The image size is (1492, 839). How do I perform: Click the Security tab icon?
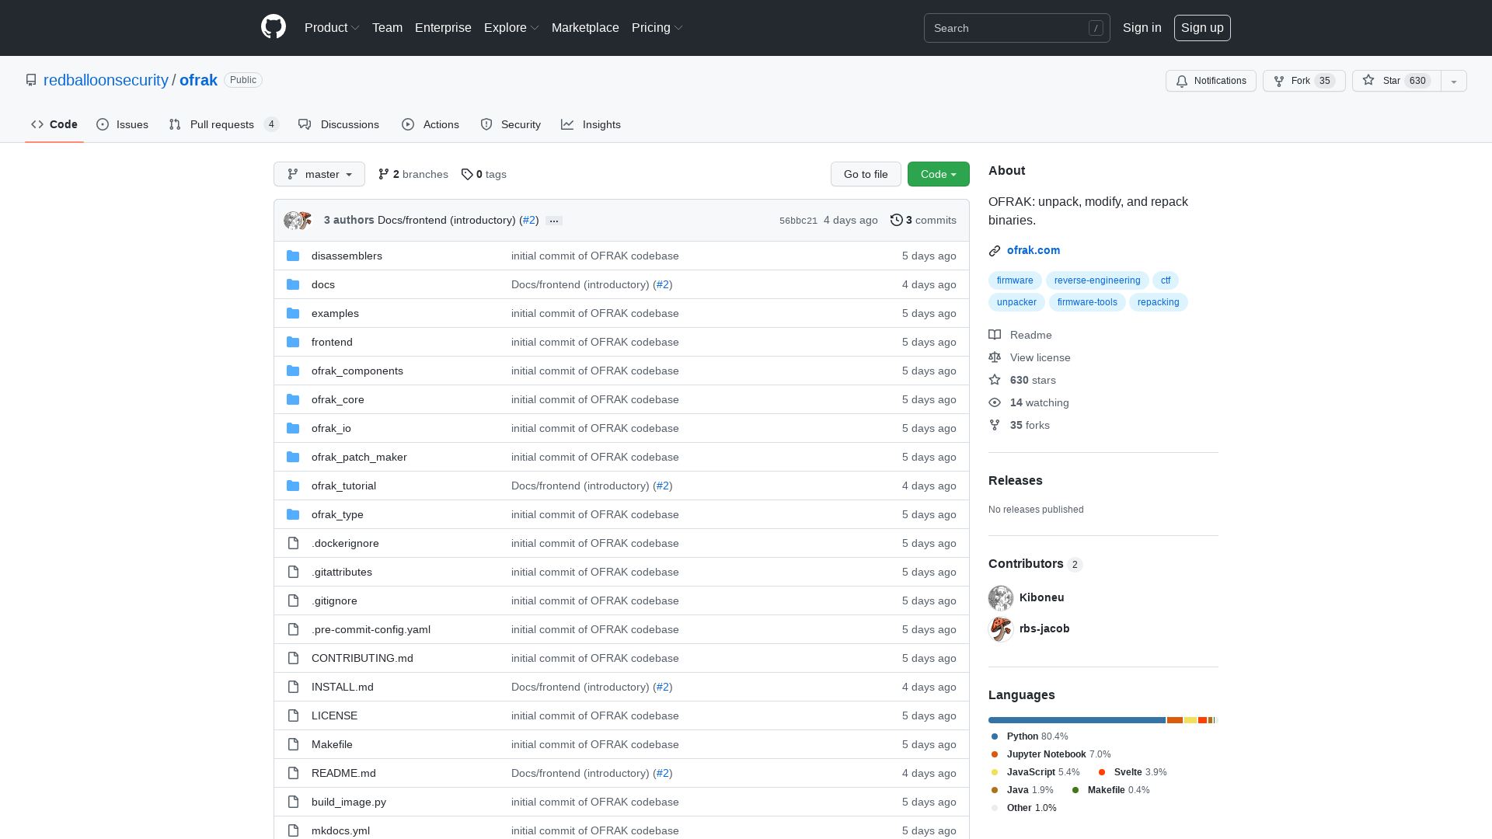pyautogui.click(x=486, y=124)
